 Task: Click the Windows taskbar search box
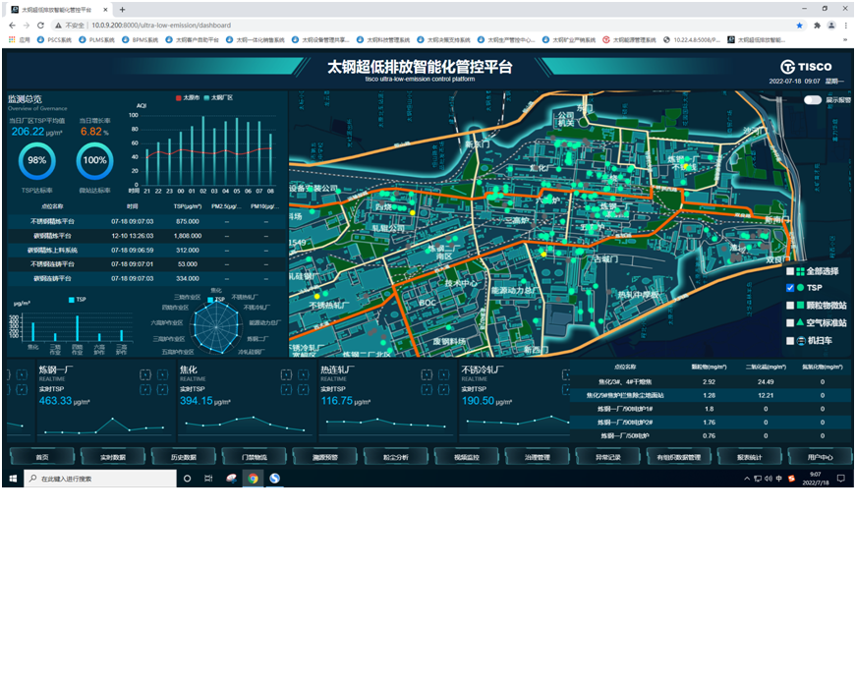(x=100, y=479)
